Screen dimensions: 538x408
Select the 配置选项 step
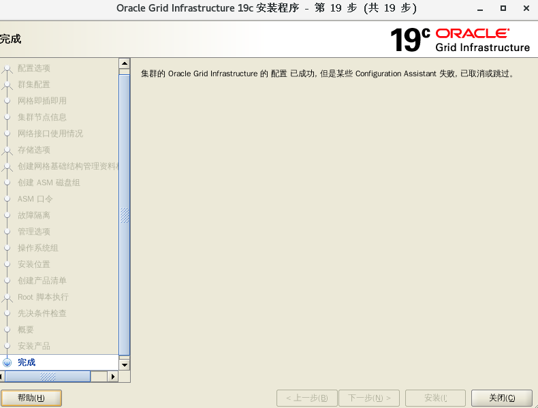point(34,68)
